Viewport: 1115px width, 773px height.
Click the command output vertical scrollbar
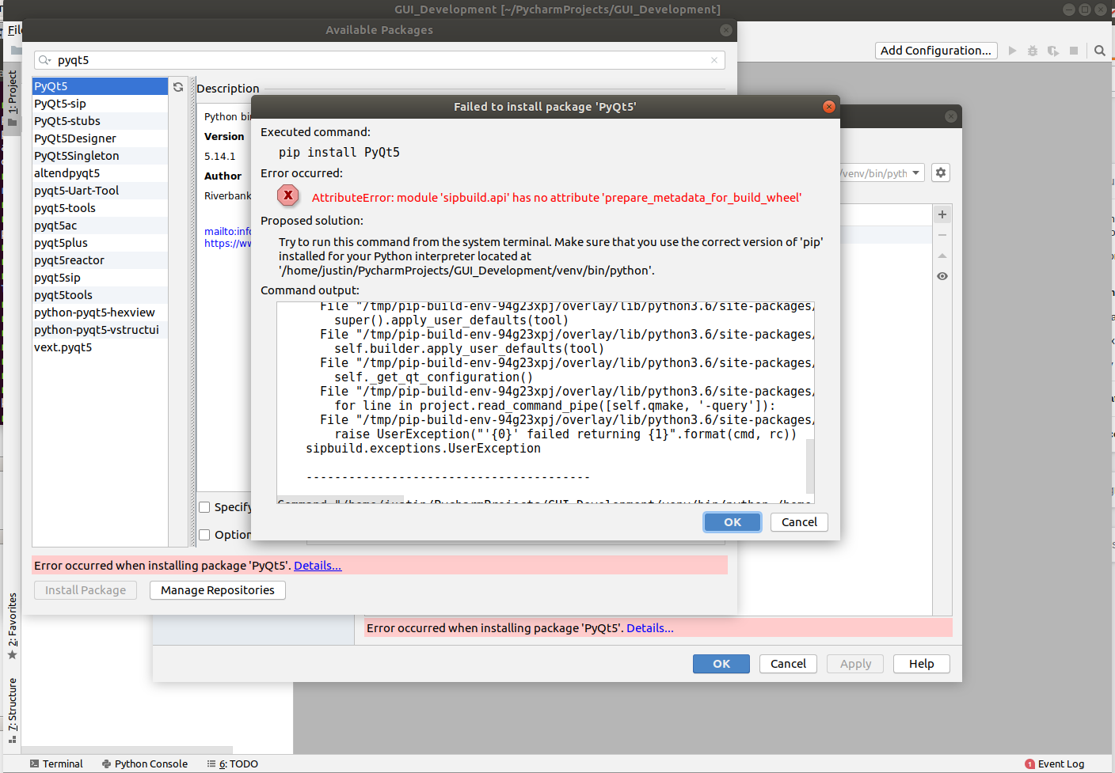point(810,465)
